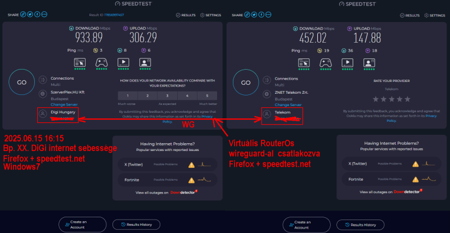The width and height of the screenshot is (450, 233).
Task: Copy share link in right Speedtest panel
Action: pos(247,15)
